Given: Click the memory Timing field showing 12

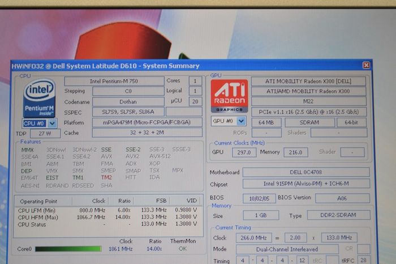Looking at the screenshot, I should click(x=302, y=261).
